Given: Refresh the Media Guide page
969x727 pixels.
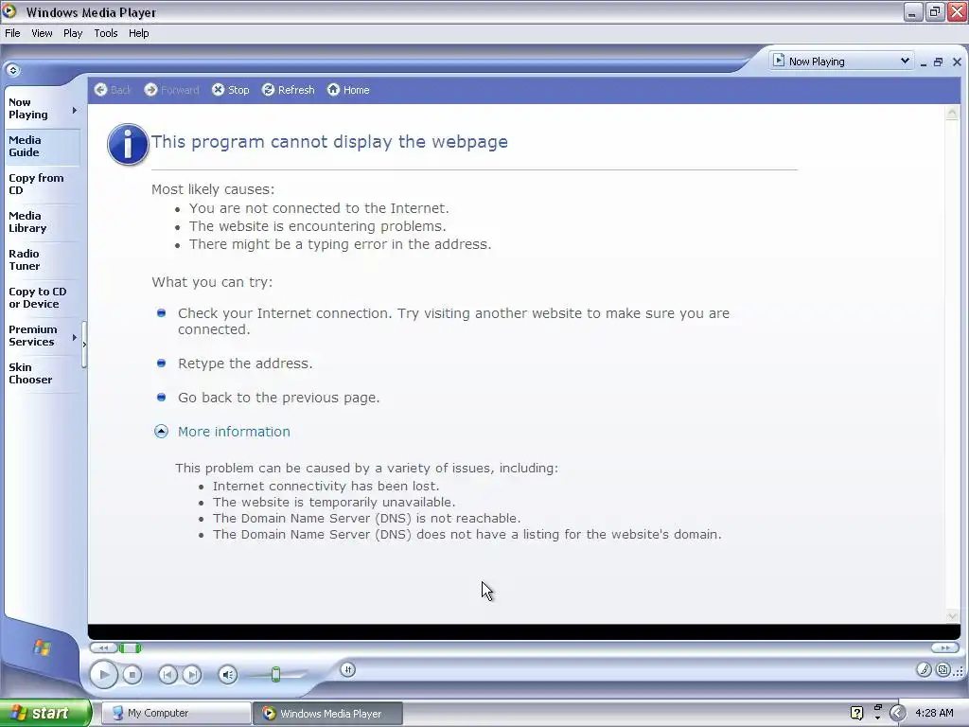Looking at the screenshot, I should tap(288, 90).
